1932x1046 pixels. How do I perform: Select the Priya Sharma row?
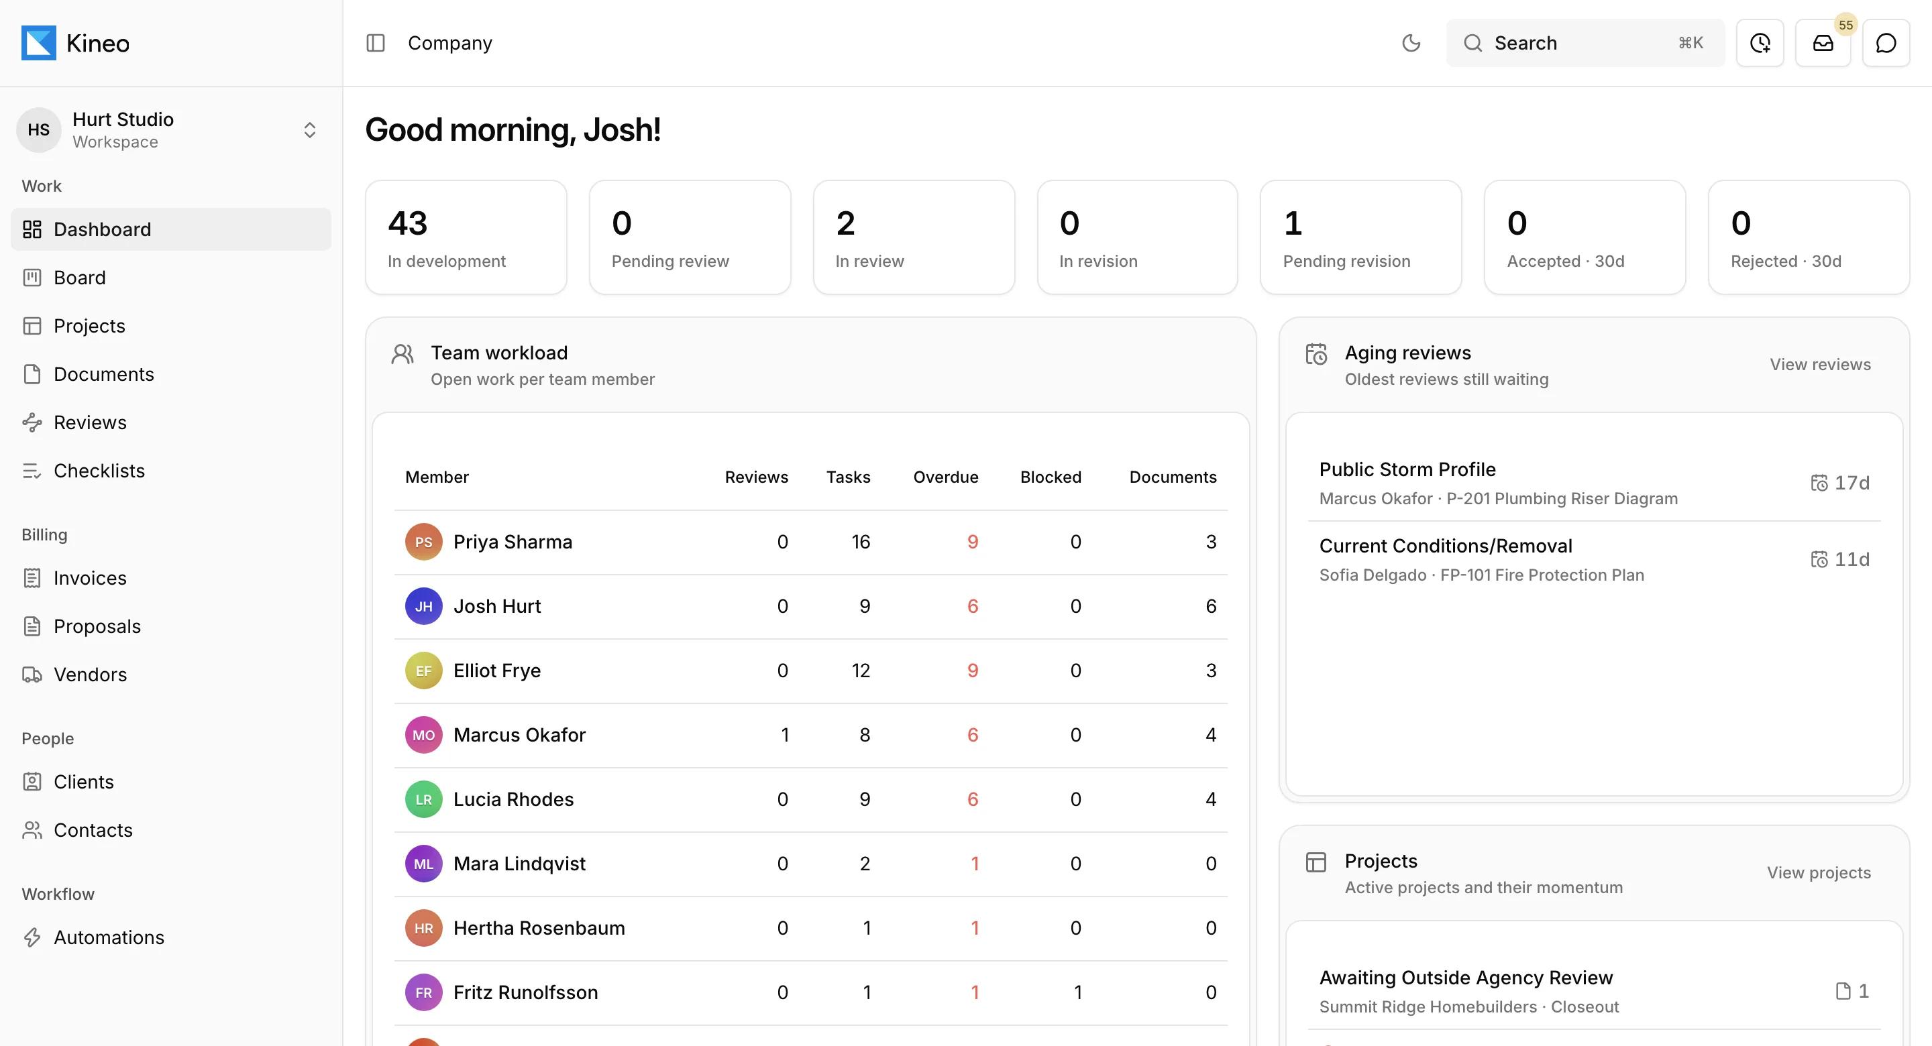click(811, 542)
